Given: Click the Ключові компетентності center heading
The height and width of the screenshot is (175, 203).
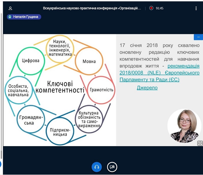Looking at the screenshot, I should point(60,87).
